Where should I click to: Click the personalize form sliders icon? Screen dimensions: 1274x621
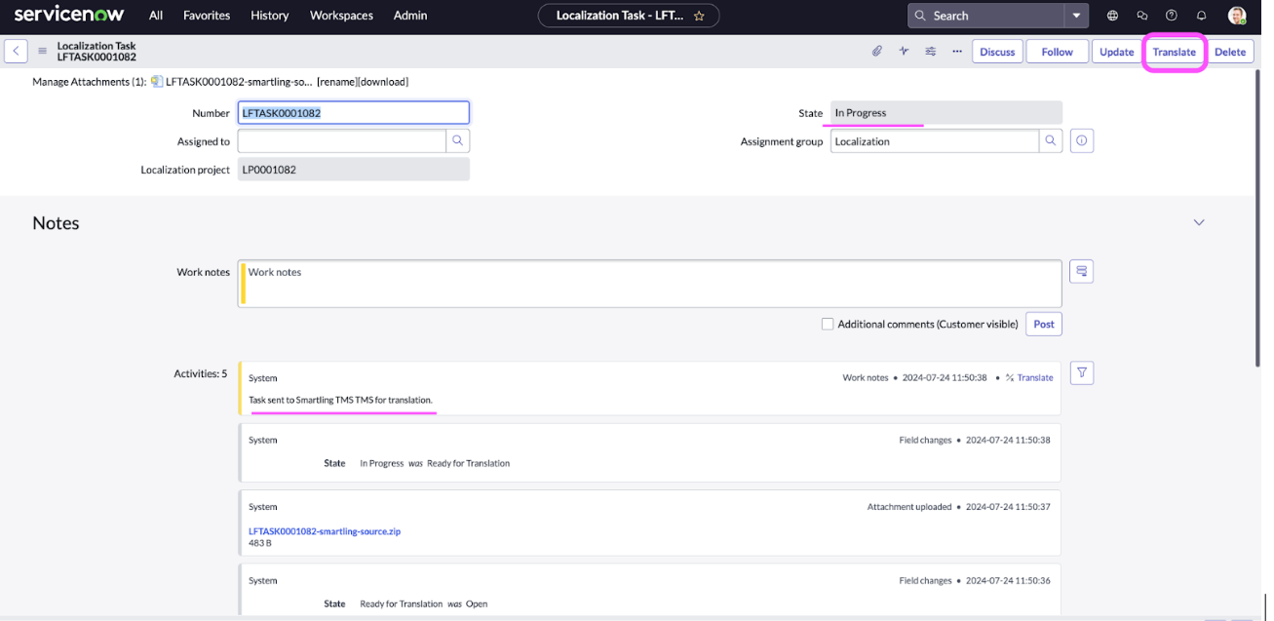(931, 52)
